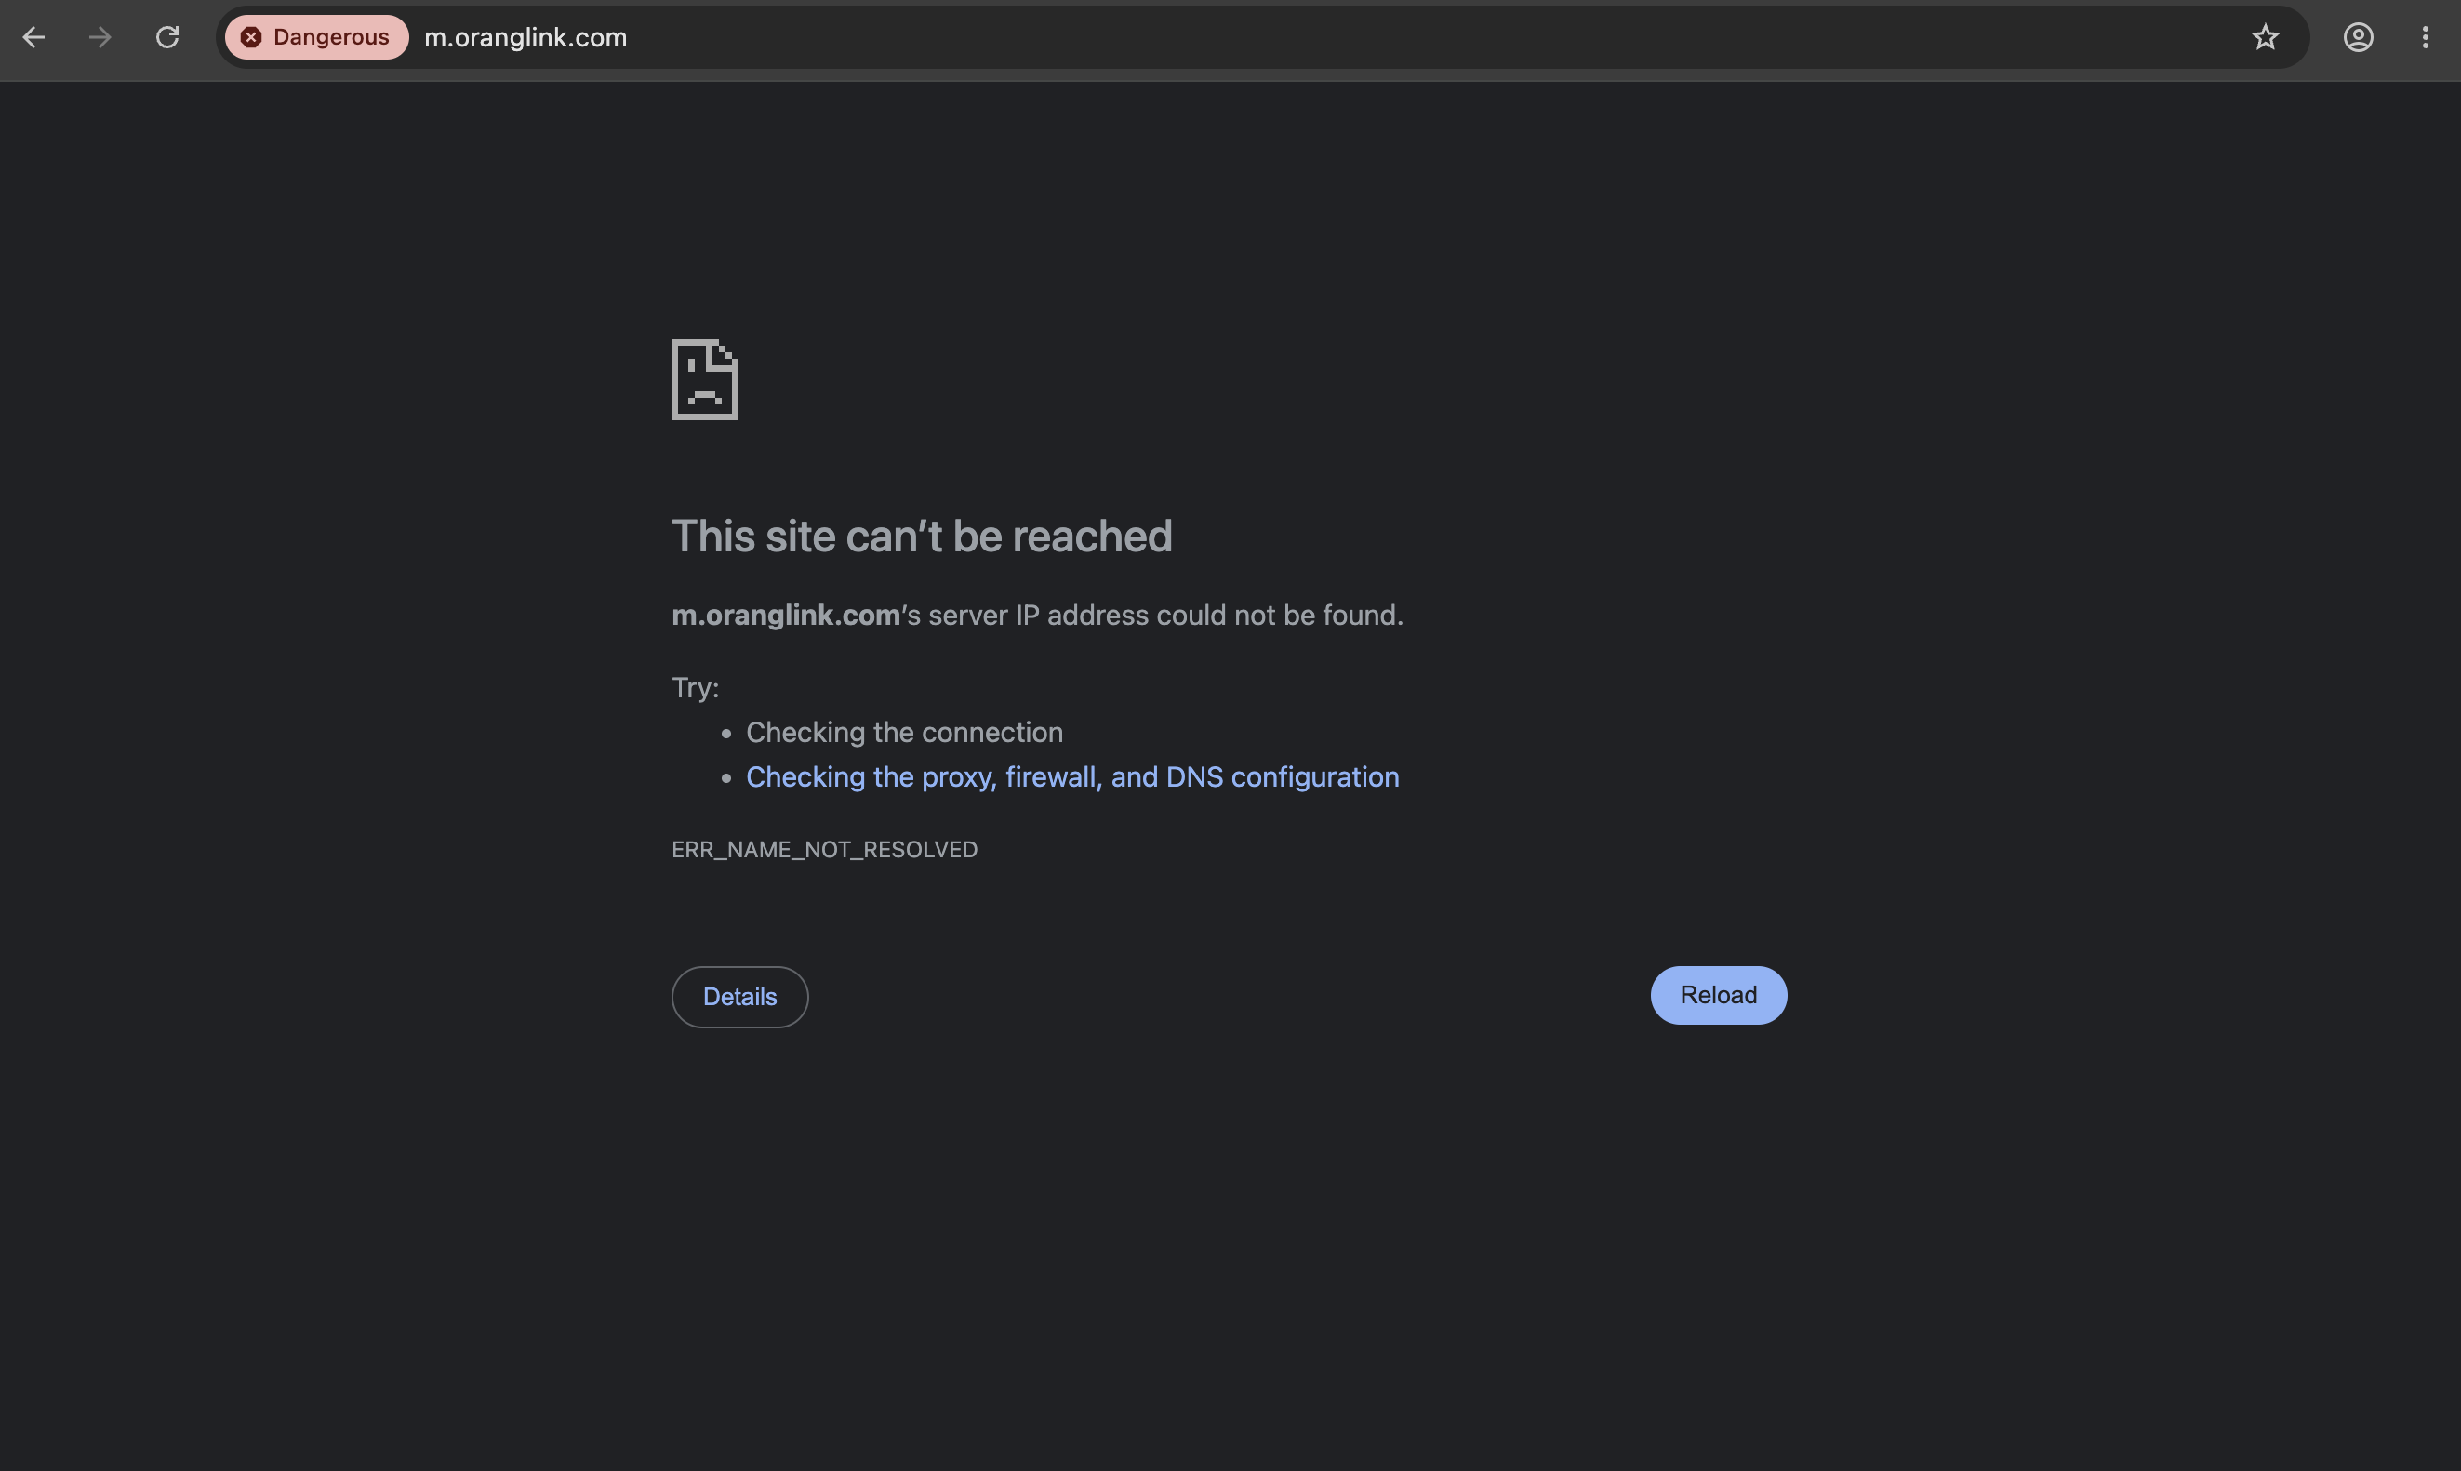The width and height of the screenshot is (2461, 1471).
Task: Click the "Checking the connection" suggestion
Action: tap(904, 733)
